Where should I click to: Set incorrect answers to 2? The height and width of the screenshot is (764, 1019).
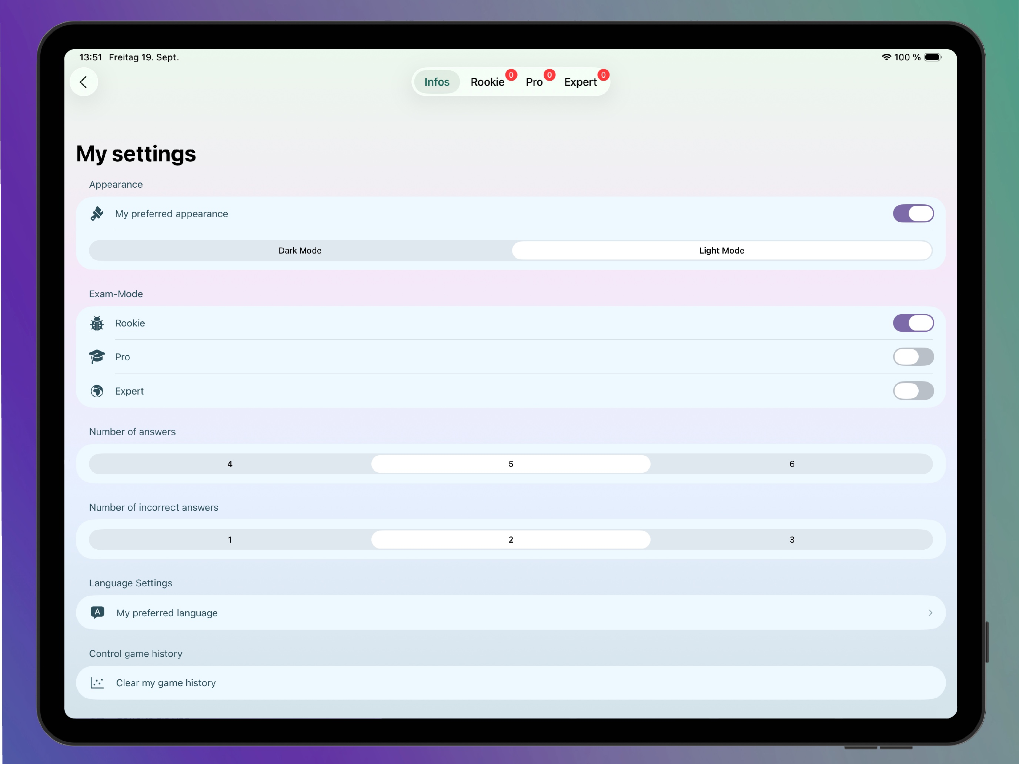511,539
